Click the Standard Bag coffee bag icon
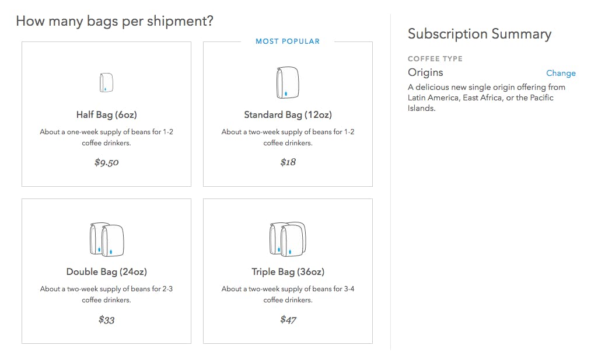The width and height of the screenshot is (591, 359). pos(288,83)
